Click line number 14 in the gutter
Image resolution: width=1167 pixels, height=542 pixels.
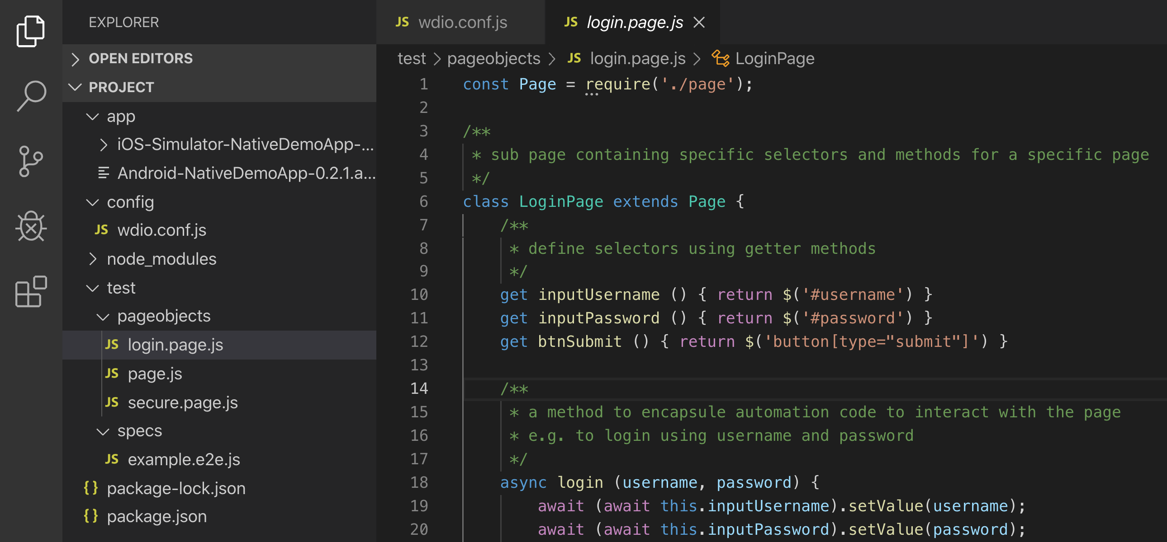[x=418, y=388]
